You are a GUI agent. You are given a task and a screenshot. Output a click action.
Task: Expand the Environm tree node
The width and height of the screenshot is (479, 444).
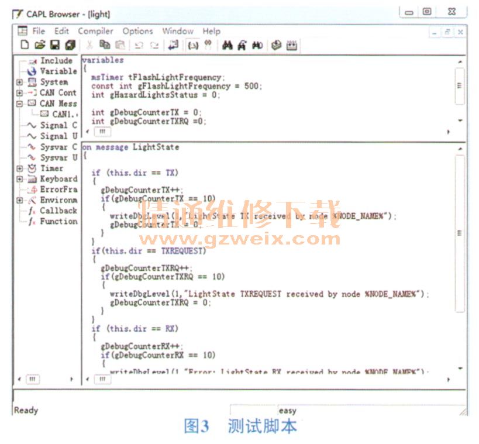(x=19, y=201)
